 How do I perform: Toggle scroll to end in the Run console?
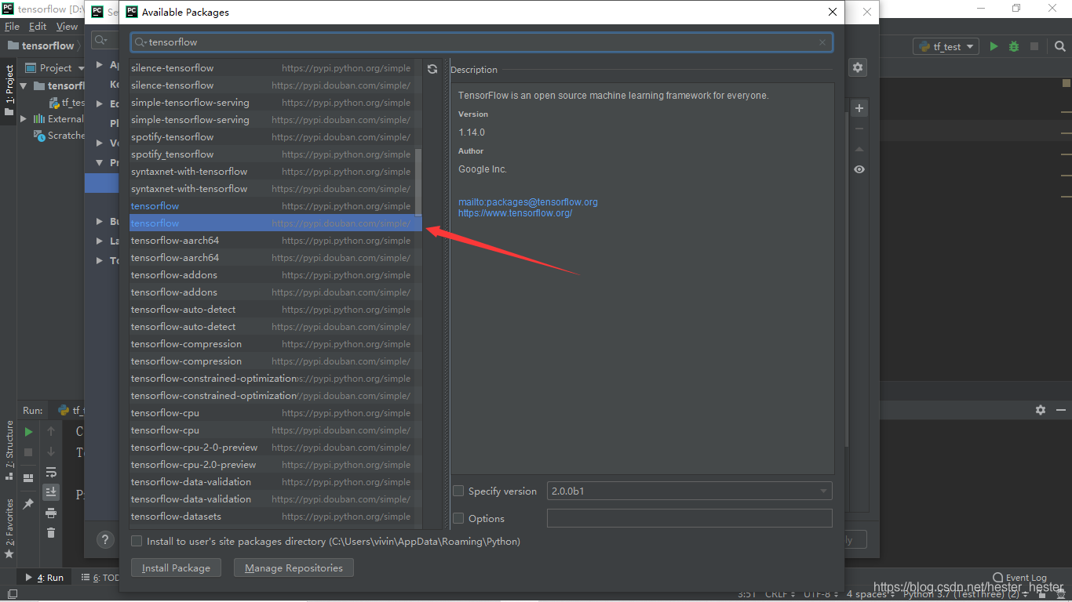tap(51, 491)
